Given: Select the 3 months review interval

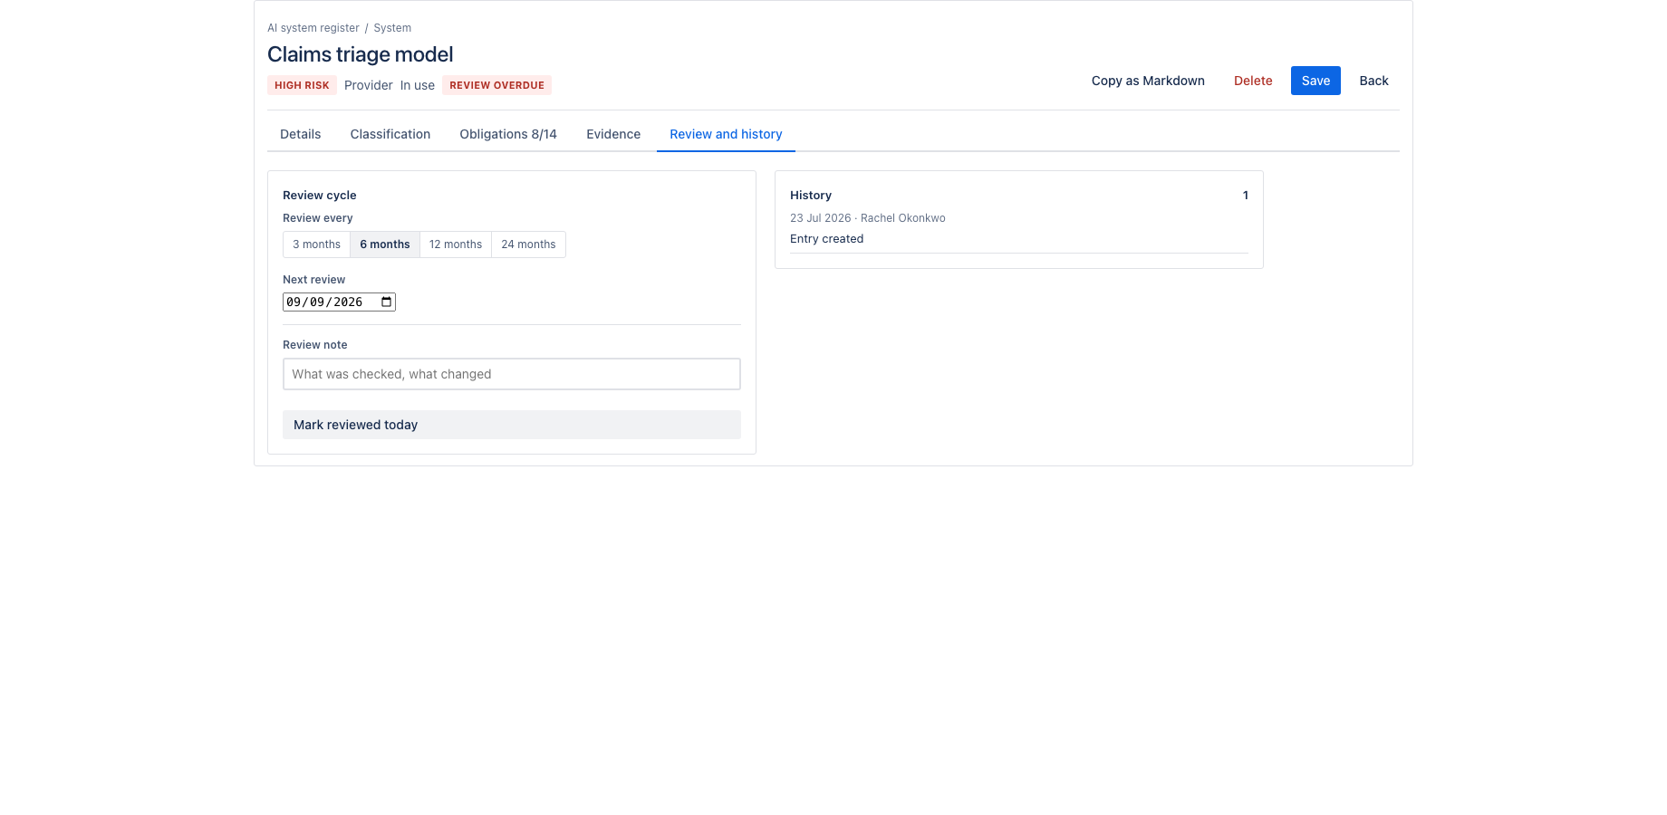Looking at the screenshot, I should coord(316,244).
